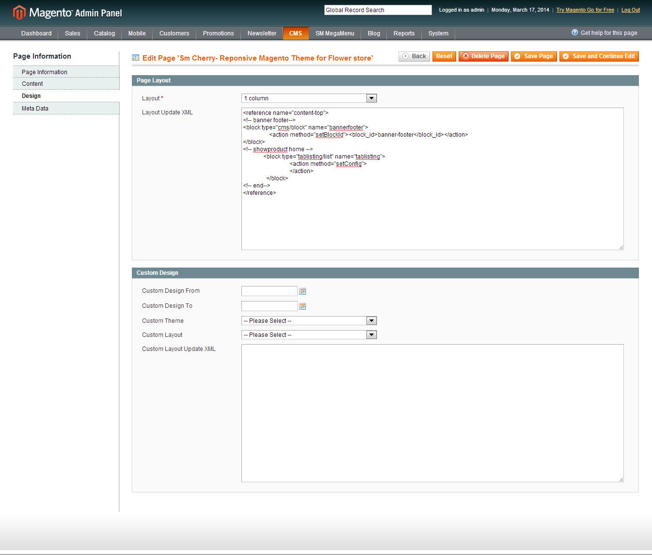652x555 pixels.
Task: Click the Save Page button
Action: (534, 56)
